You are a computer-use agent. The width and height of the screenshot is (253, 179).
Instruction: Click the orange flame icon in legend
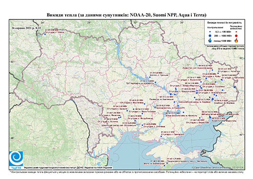tap(236, 40)
